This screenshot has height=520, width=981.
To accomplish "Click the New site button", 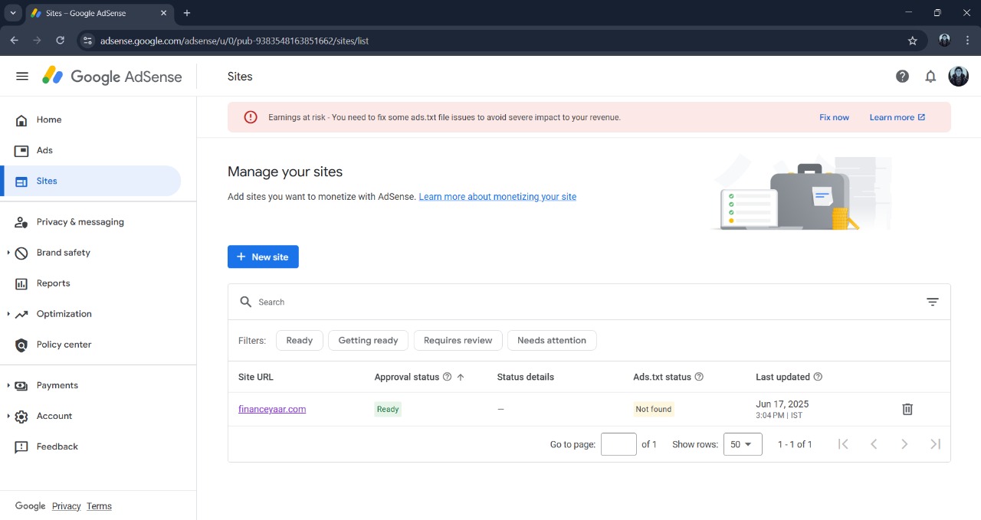I will tap(263, 257).
